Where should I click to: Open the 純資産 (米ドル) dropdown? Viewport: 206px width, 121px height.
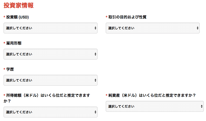155,106
